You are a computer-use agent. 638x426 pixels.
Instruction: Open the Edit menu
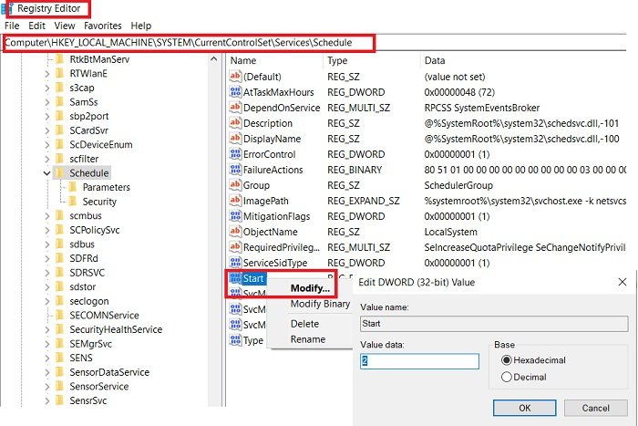tap(36, 26)
